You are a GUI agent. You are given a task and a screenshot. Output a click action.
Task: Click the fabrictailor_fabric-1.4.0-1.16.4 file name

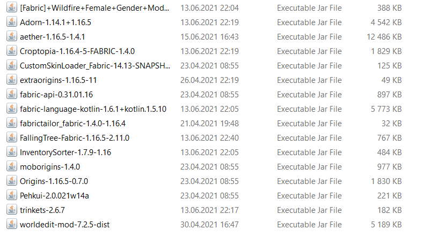click(x=72, y=124)
